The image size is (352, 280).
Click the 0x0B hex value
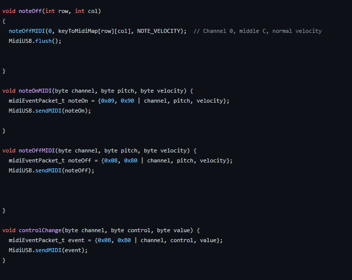point(104,240)
